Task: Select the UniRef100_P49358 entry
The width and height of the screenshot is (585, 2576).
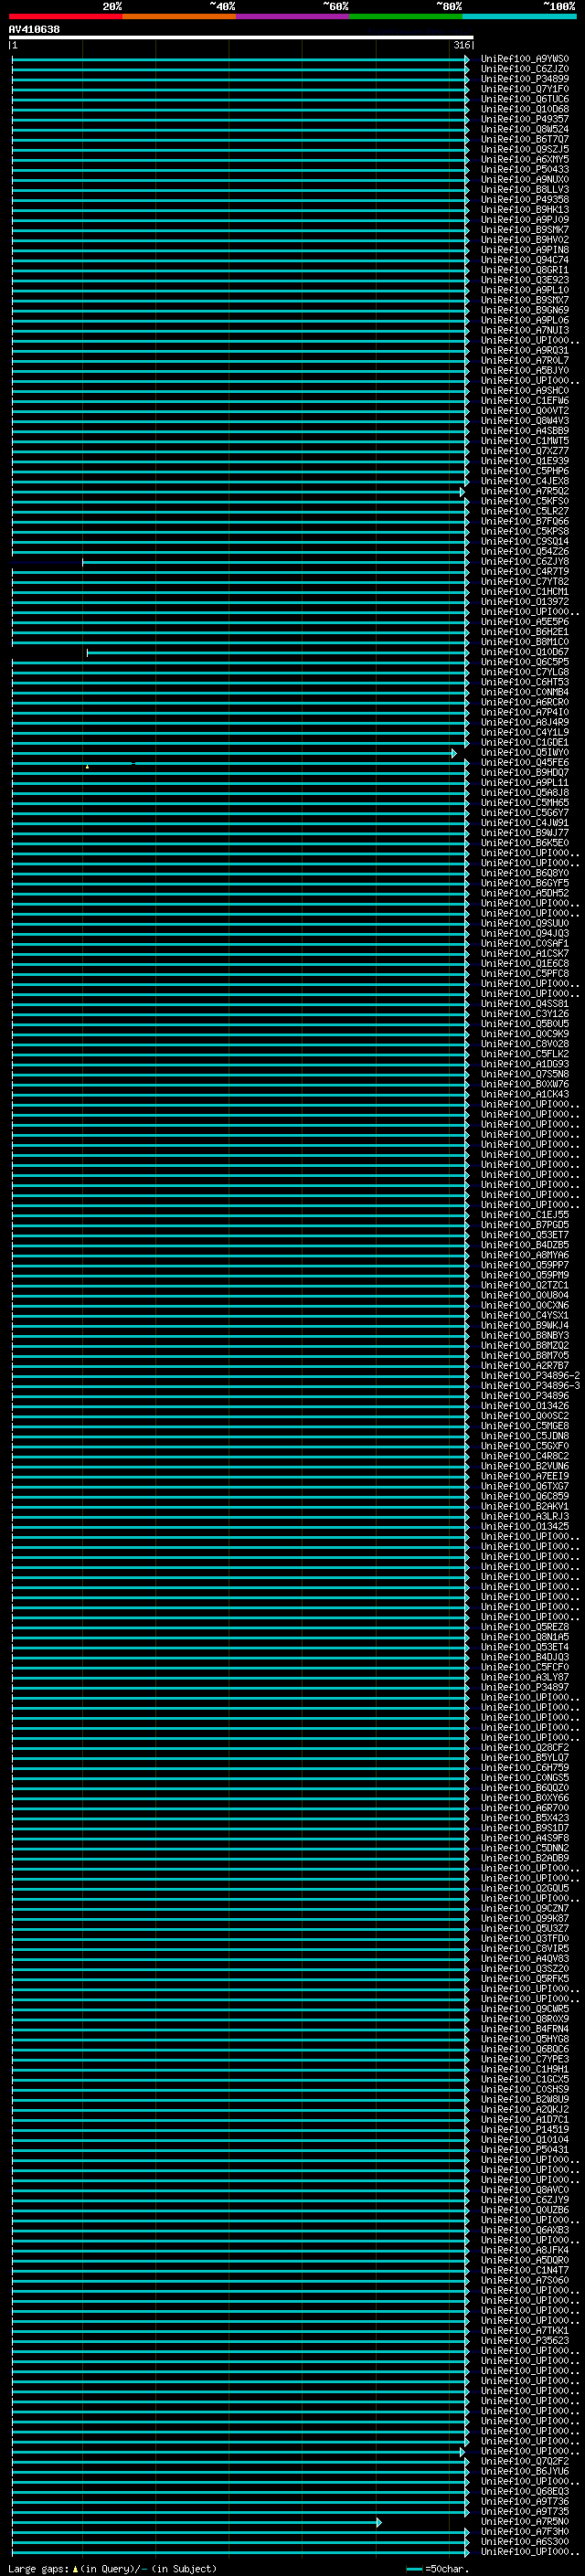Action: 524,200
